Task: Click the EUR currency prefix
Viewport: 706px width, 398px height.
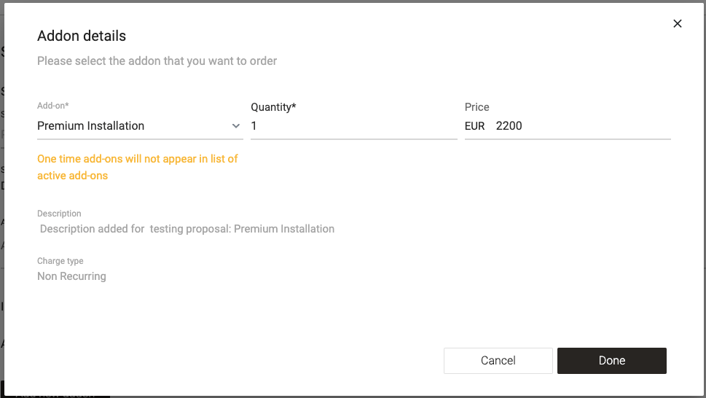Action: click(x=474, y=126)
